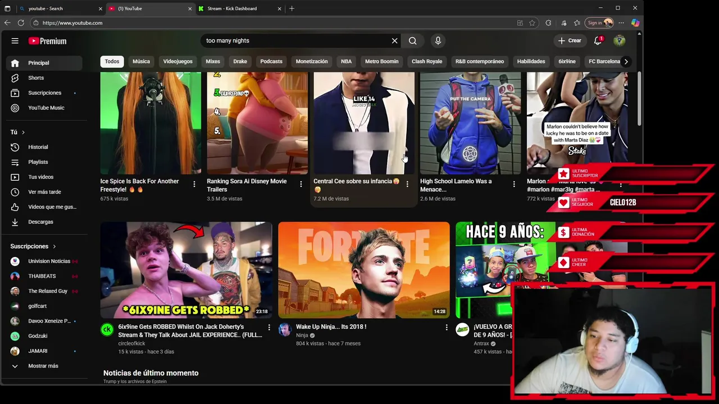
Task: Click the Shorts sidebar icon
Action: pyautogui.click(x=15, y=78)
